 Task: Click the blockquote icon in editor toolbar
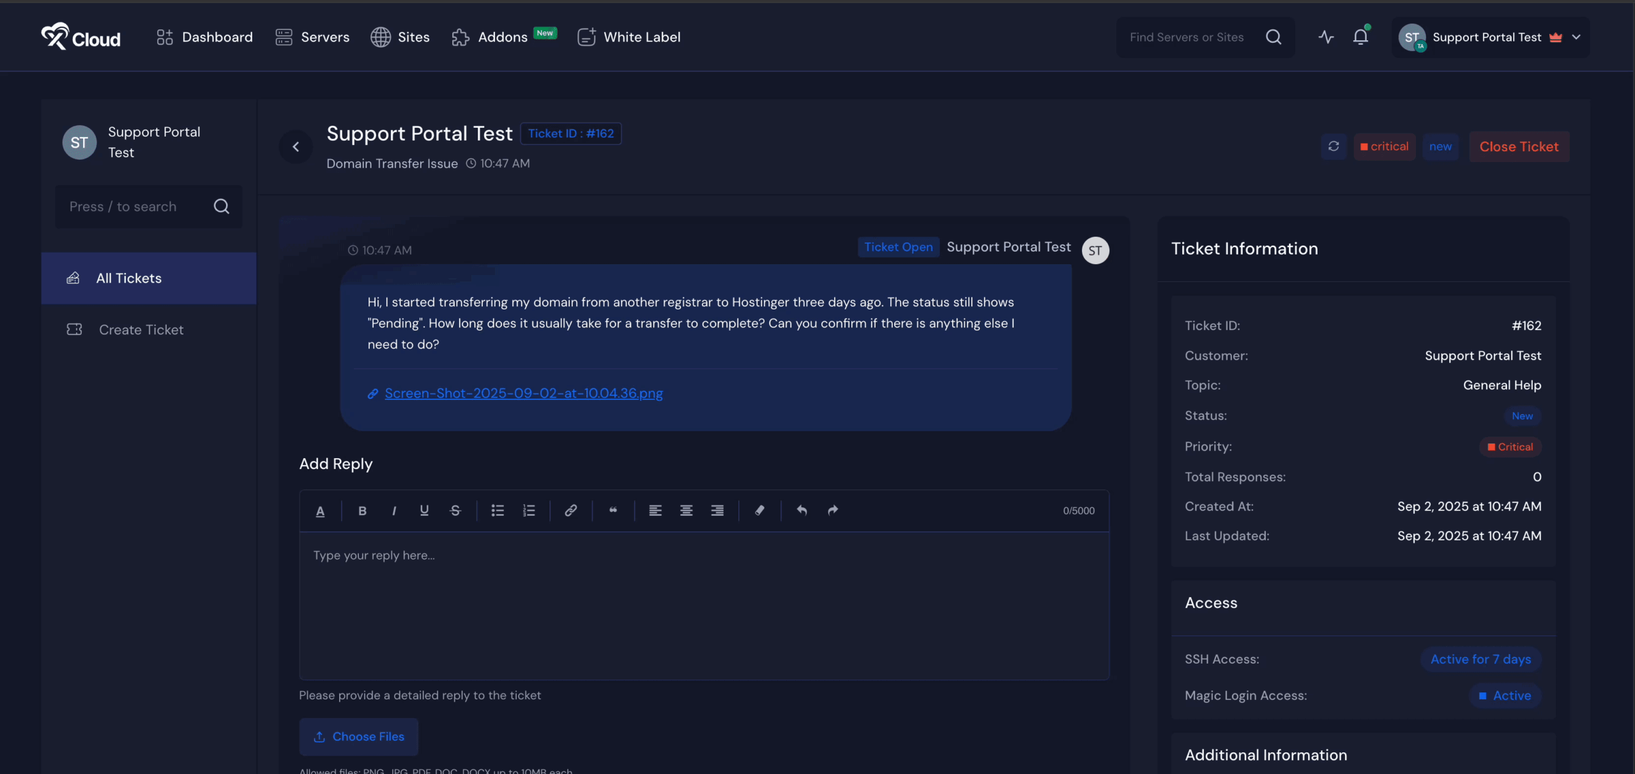point(613,510)
